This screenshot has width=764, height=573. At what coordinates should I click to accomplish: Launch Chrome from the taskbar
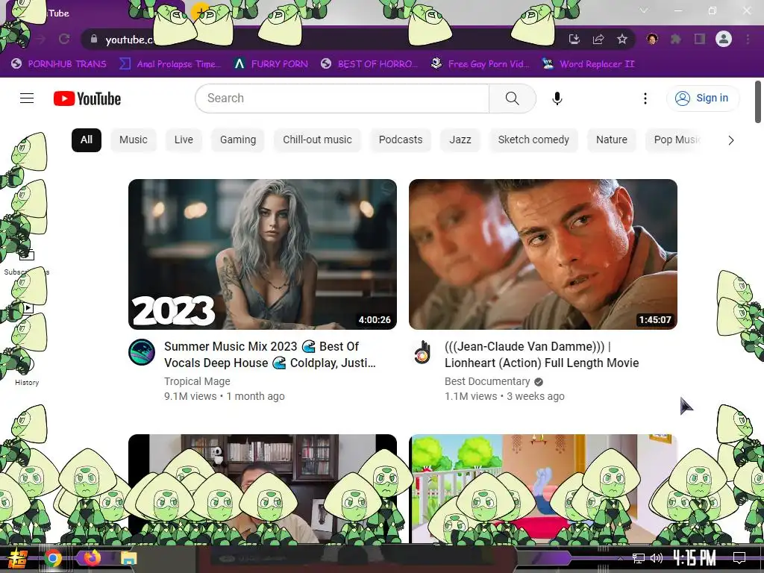click(53, 558)
